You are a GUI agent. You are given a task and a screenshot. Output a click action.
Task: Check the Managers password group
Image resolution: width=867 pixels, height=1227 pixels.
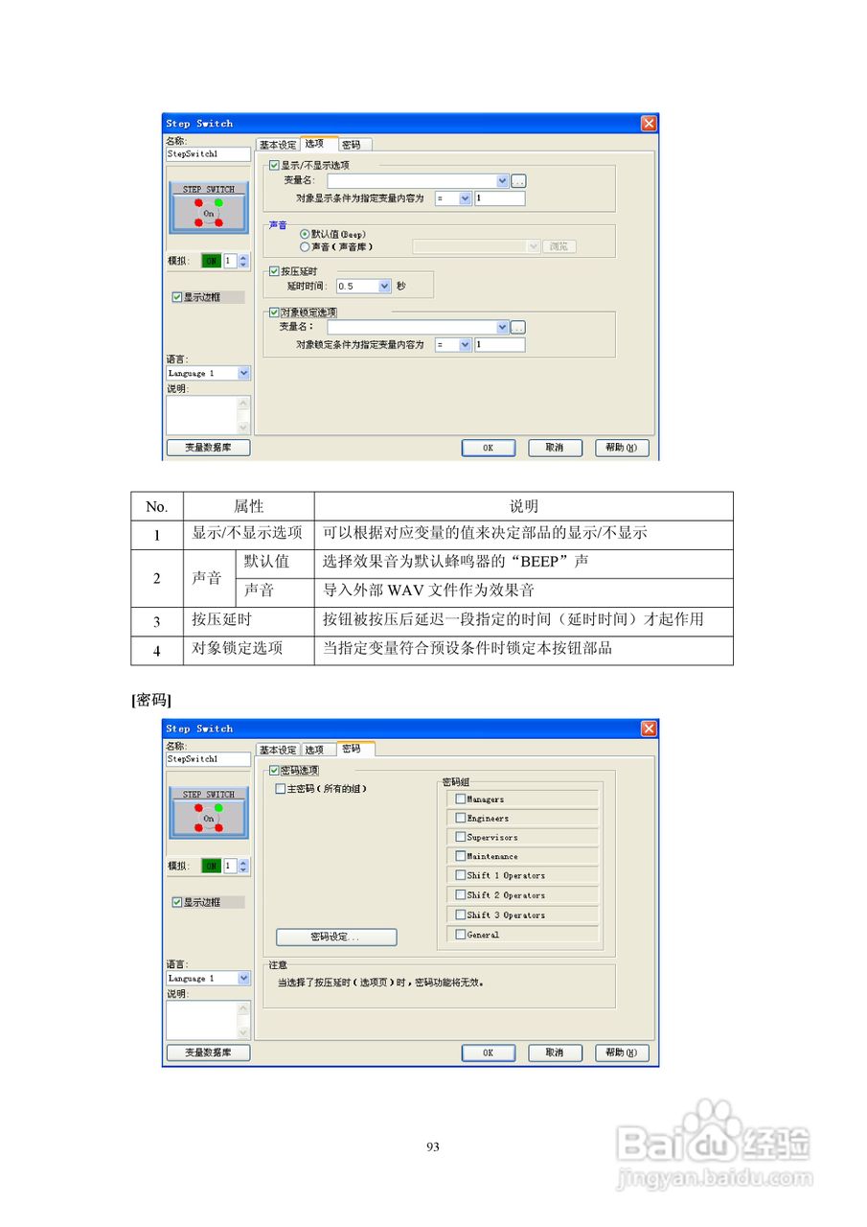point(460,799)
